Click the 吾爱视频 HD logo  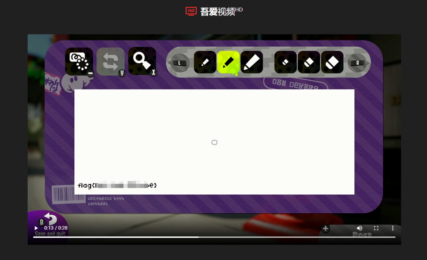click(x=214, y=11)
